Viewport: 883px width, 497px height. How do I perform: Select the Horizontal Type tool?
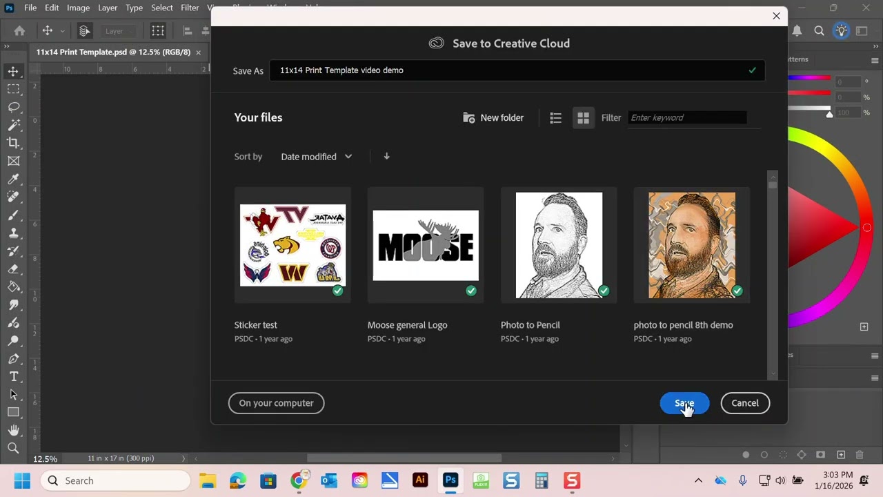[13, 376]
